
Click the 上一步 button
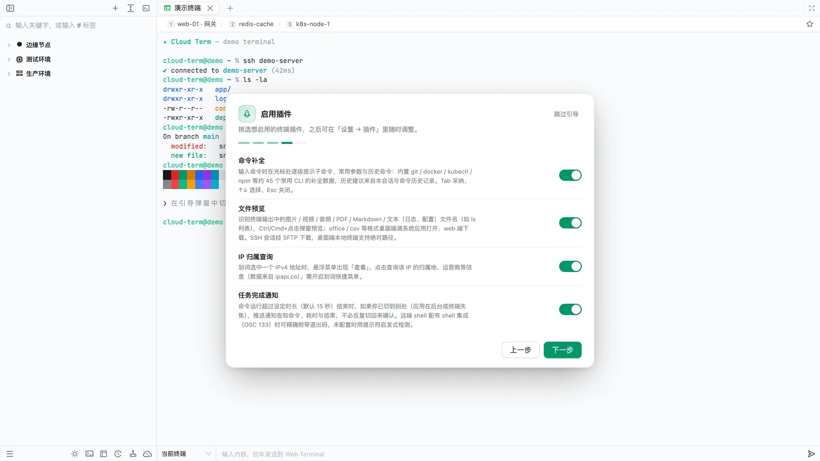(x=520, y=350)
